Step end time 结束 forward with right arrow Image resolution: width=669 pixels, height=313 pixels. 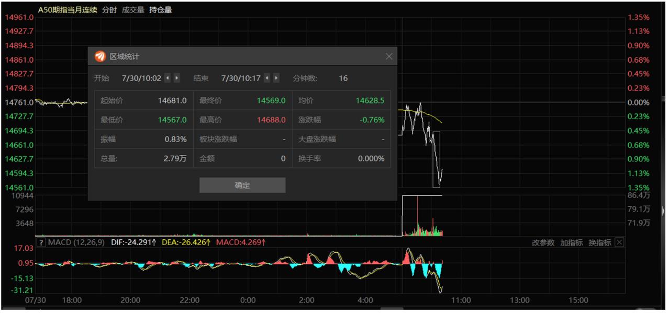[276, 78]
